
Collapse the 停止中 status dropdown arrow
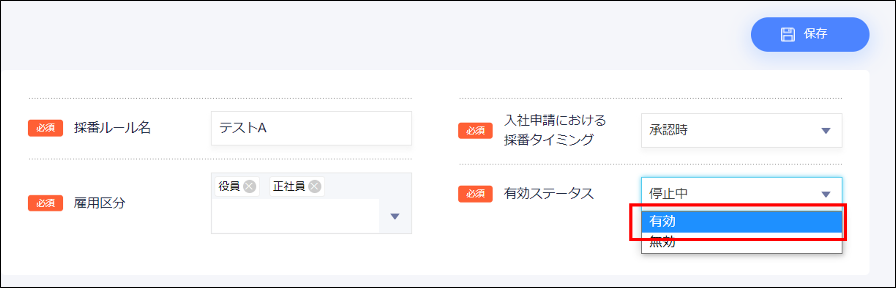[x=826, y=194]
